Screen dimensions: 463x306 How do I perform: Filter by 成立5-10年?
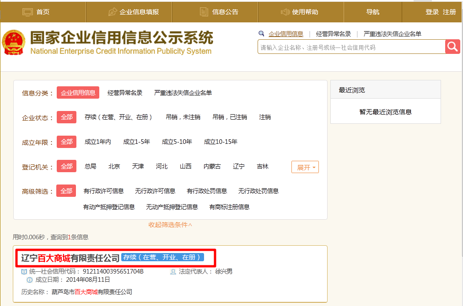(177, 142)
